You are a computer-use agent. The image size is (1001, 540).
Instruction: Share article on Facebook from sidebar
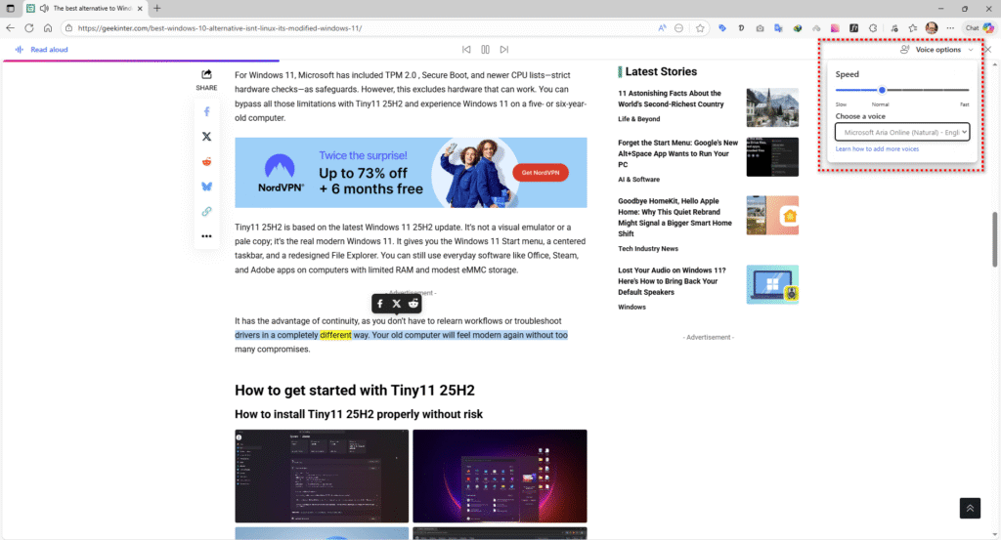point(206,112)
